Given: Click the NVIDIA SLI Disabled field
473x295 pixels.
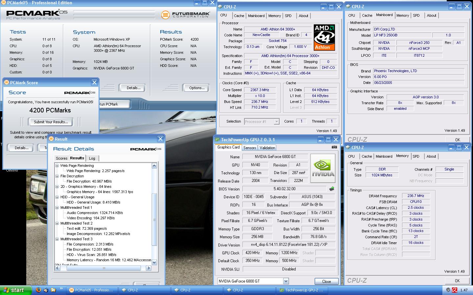Looking at the screenshot, I should coord(289,269).
